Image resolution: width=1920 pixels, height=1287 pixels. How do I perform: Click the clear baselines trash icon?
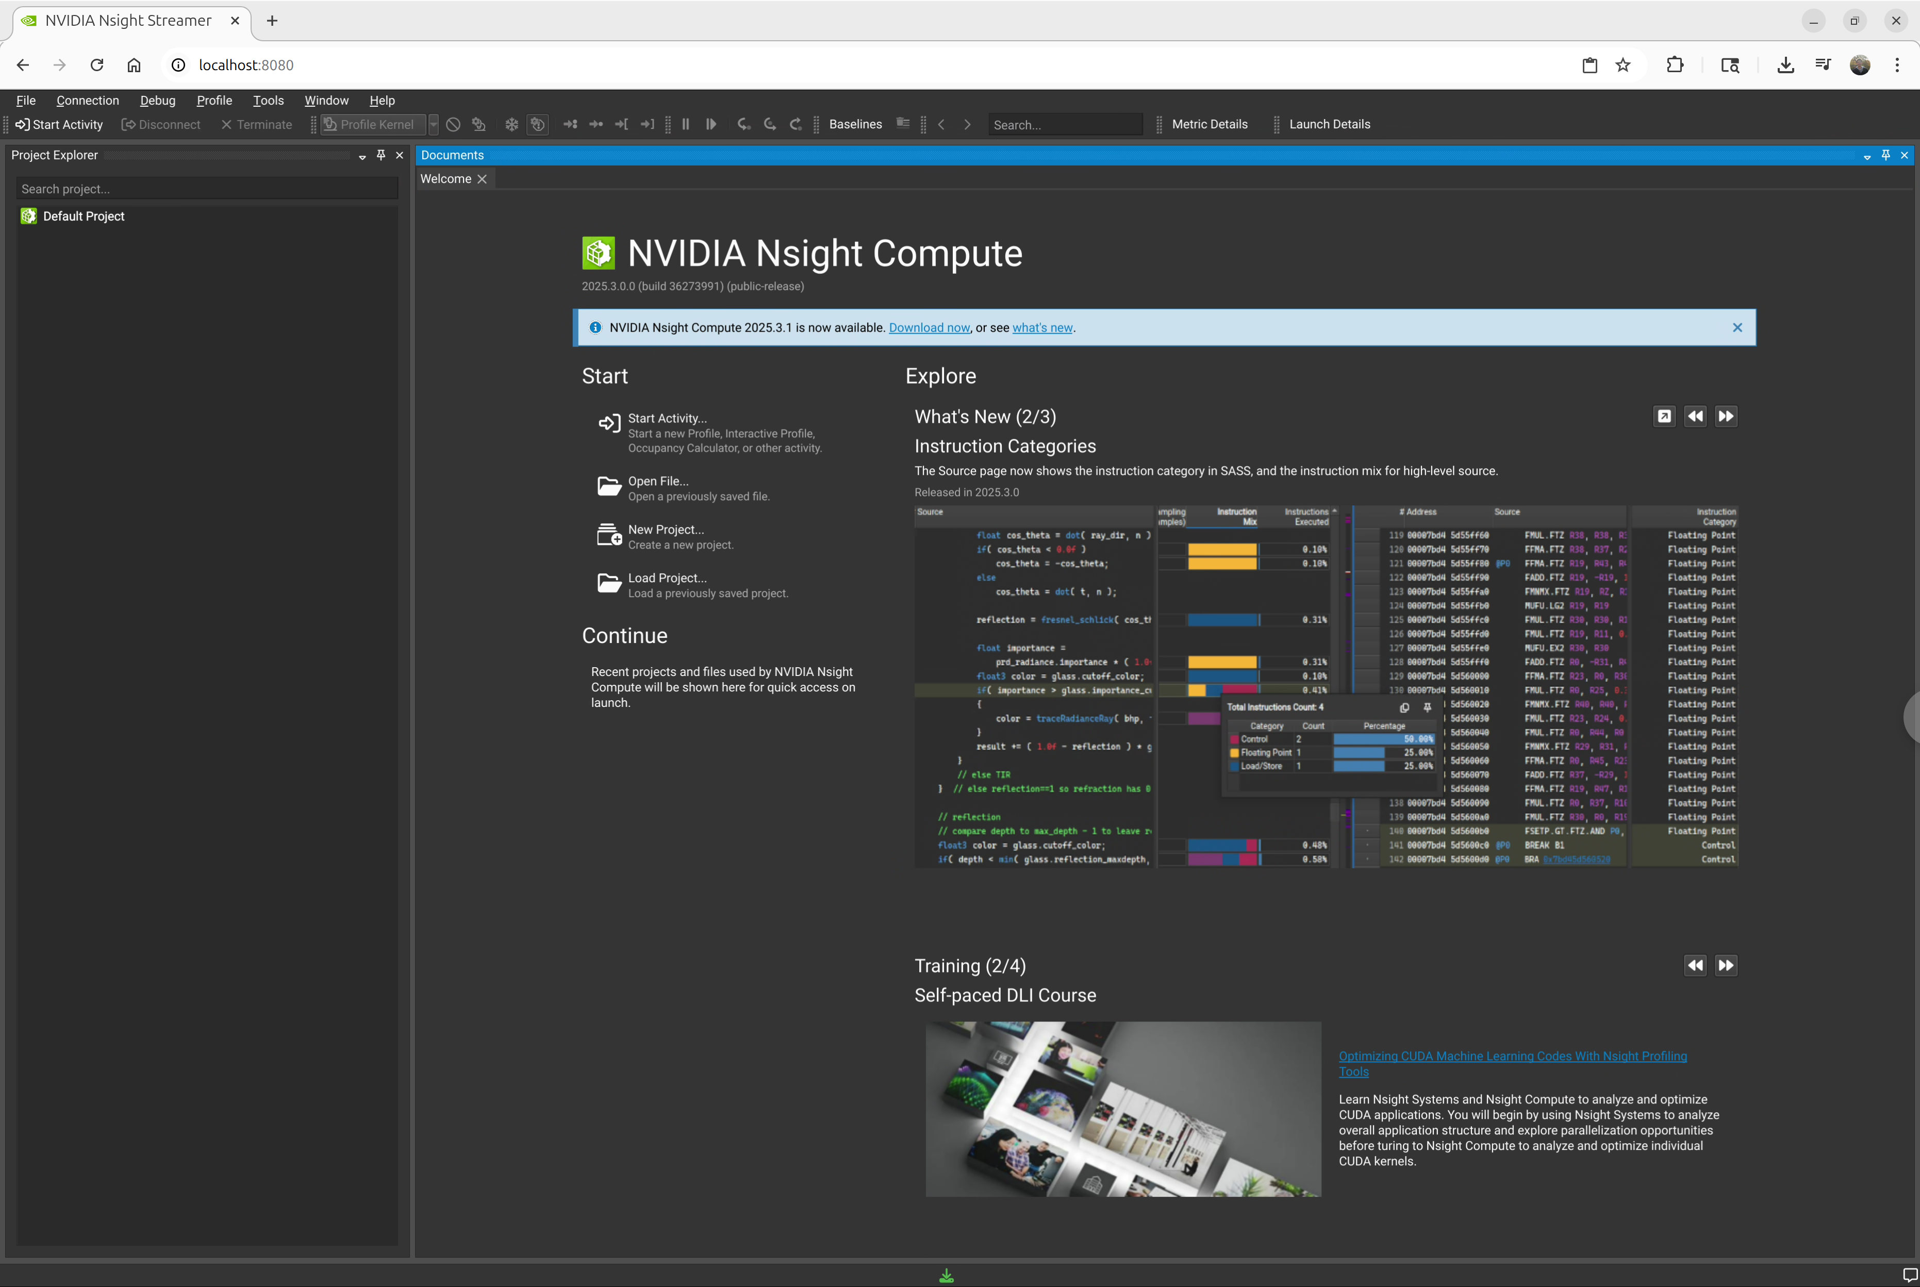(903, 124)
